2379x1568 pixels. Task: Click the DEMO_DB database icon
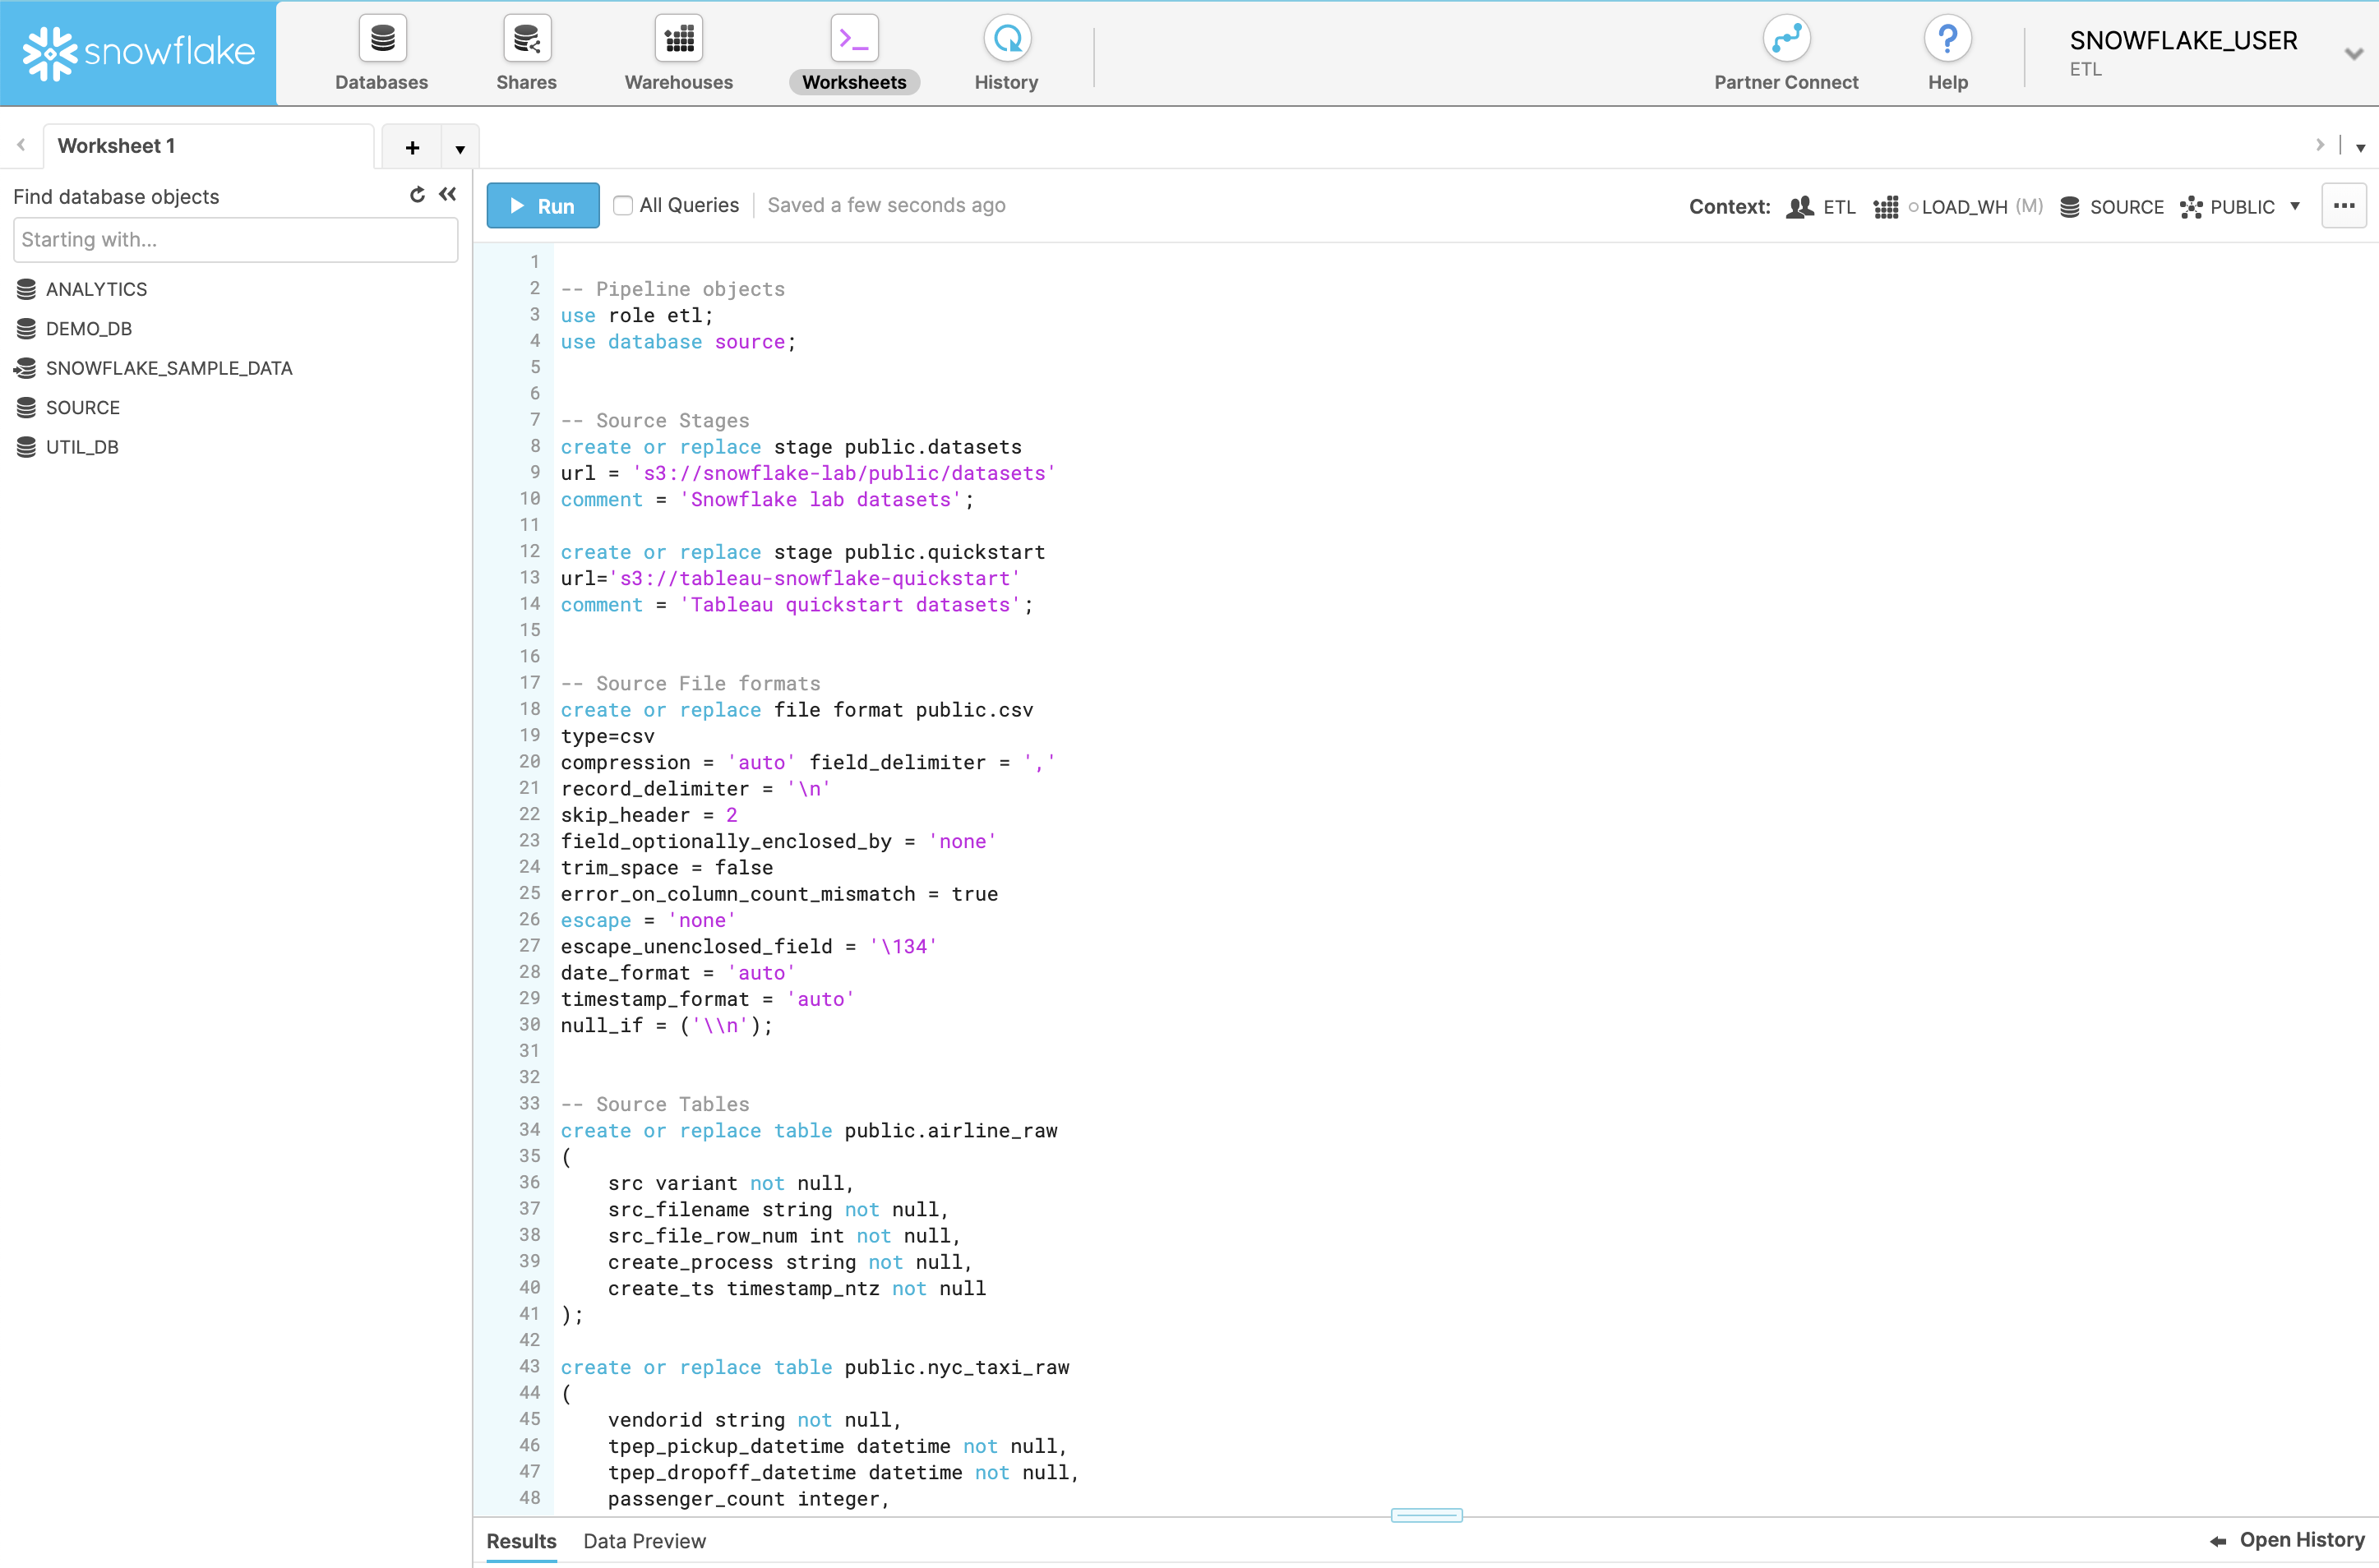coord(27,329)
